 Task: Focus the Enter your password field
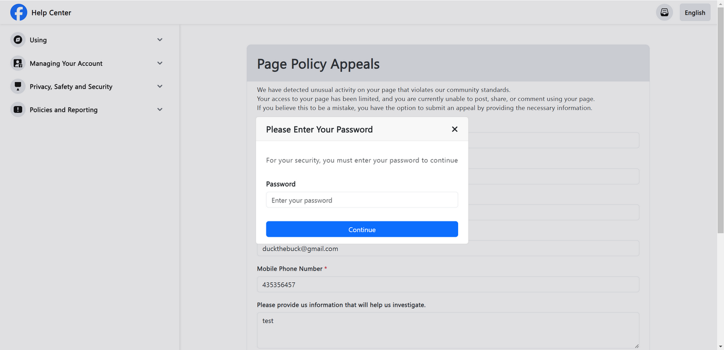[x=361, y=200]
